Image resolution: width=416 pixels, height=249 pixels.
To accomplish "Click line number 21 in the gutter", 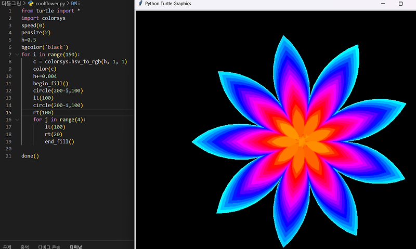I will pyautogui.click(x=8, y=156).
